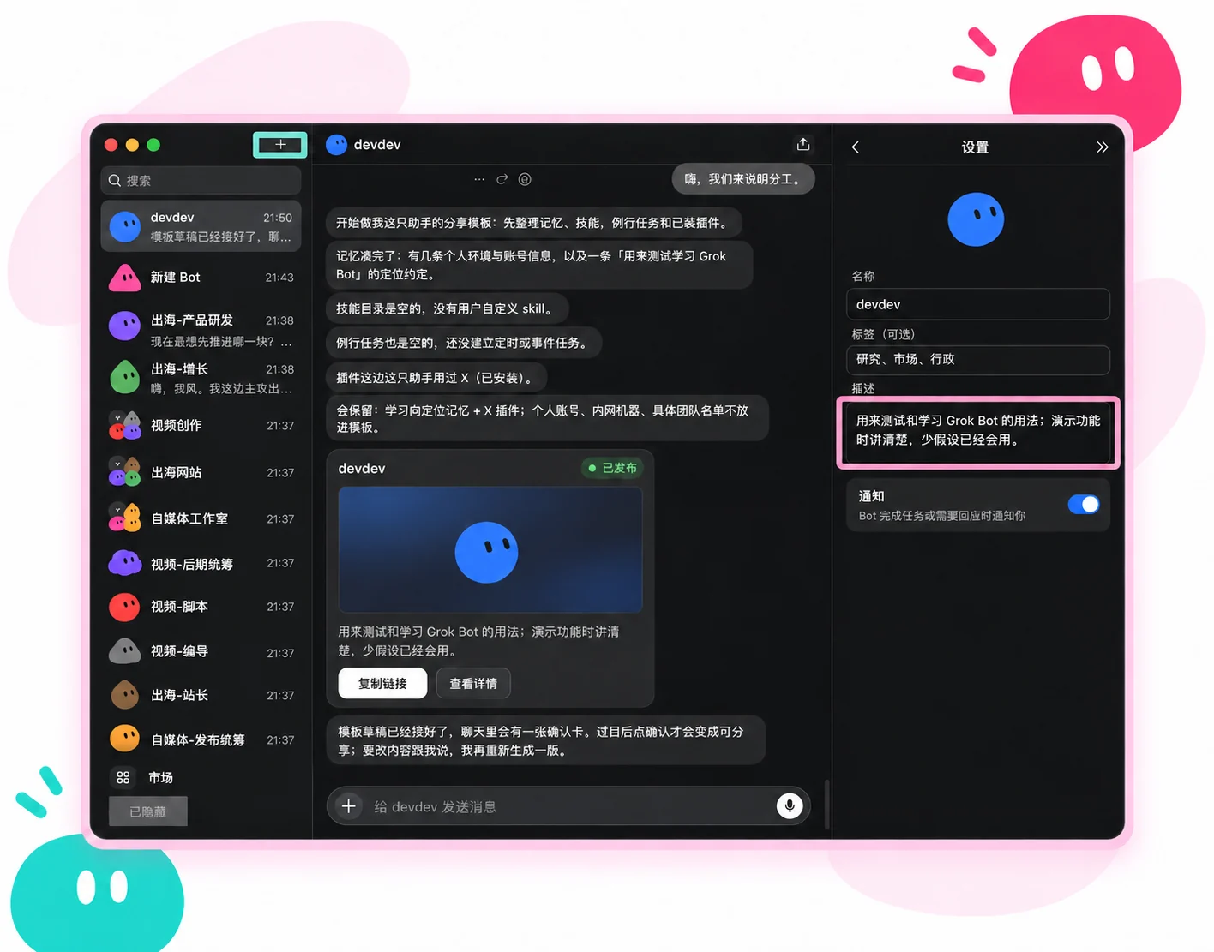The width and height of the screenshot is (1214, 952).
Task: Go back using the settings panel arrow
Action: click(x=855, y=147)
